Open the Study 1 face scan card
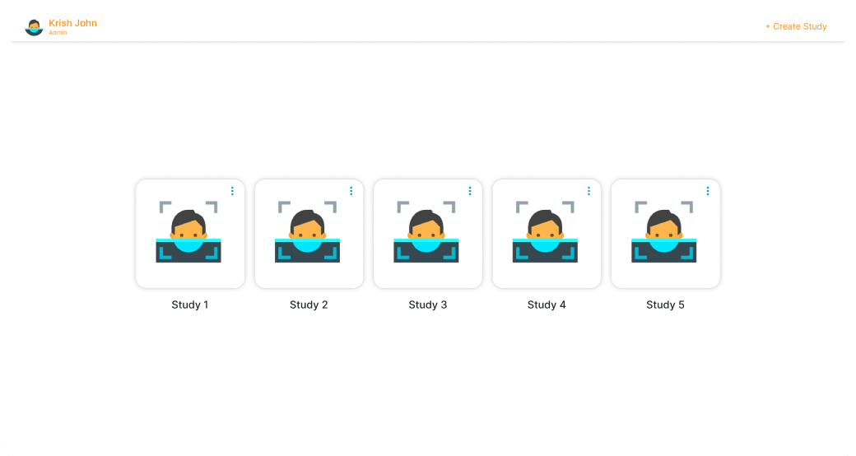This screenshot has height=456, width=856. point(190,234)
